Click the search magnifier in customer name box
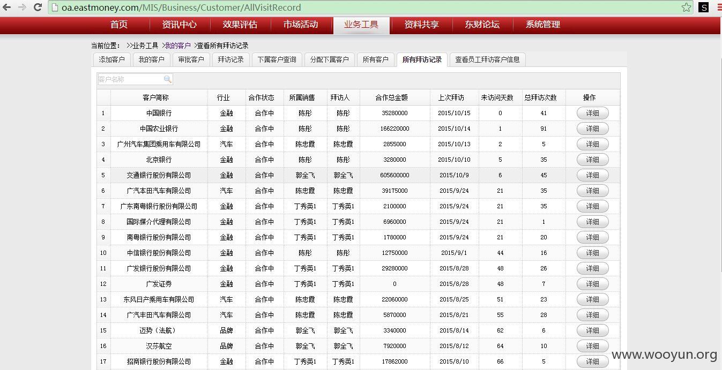The width and height of the screenshot is (722, 370). [168, 79]
